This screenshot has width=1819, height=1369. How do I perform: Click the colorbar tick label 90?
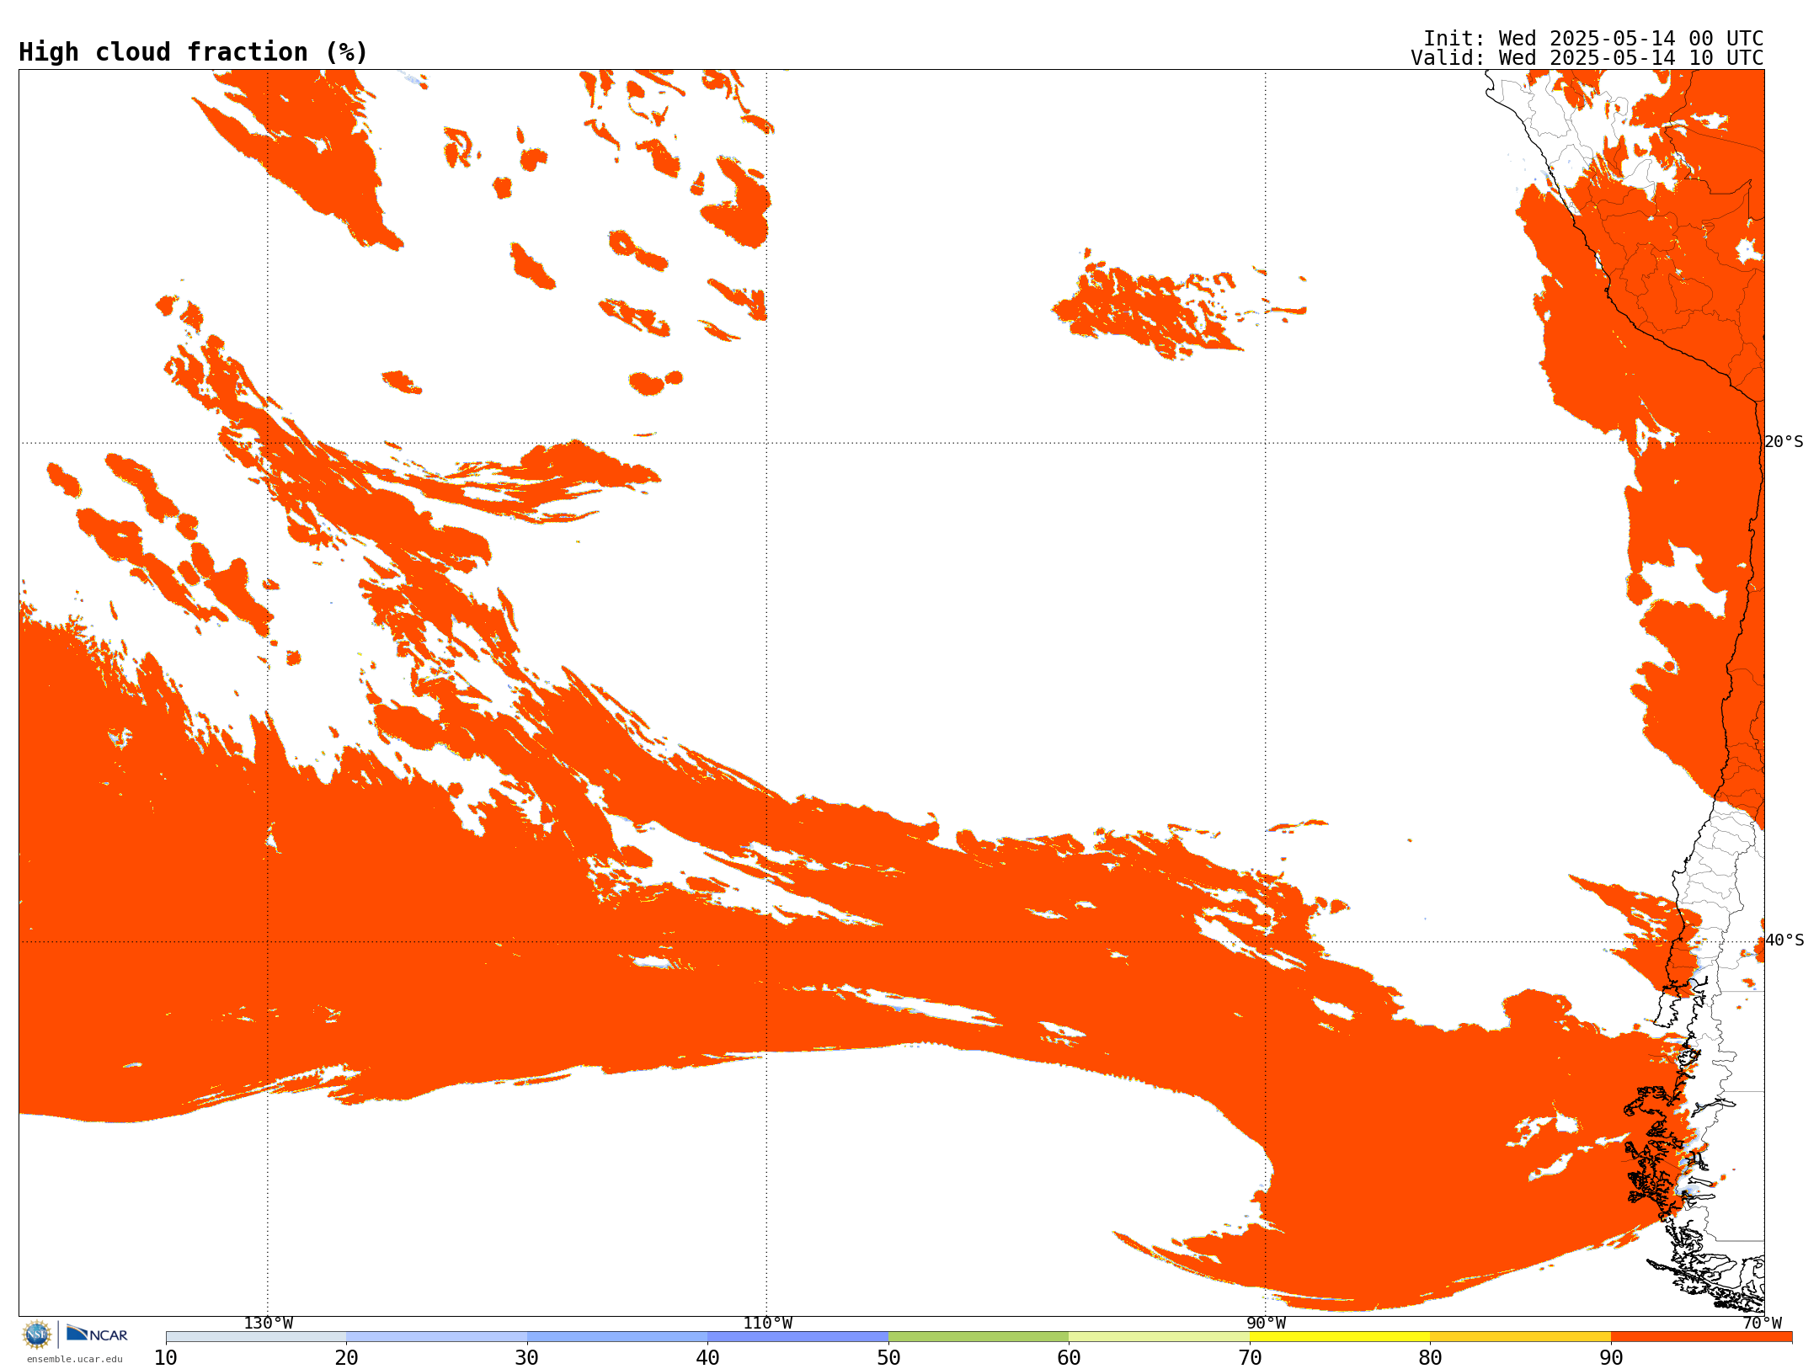[1611, 1358]
